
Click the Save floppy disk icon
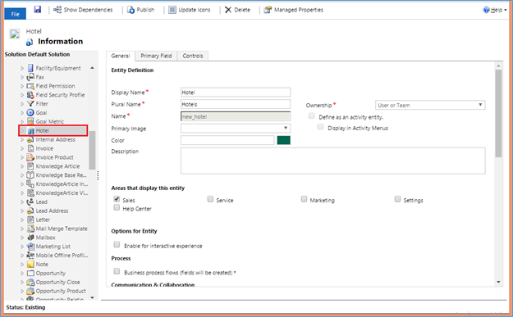(38, 10)
